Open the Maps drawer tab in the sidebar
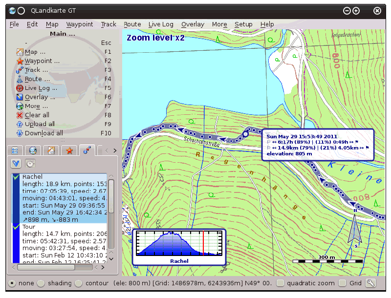The height and width of the screenshot is (298, 391). point(15,150)
